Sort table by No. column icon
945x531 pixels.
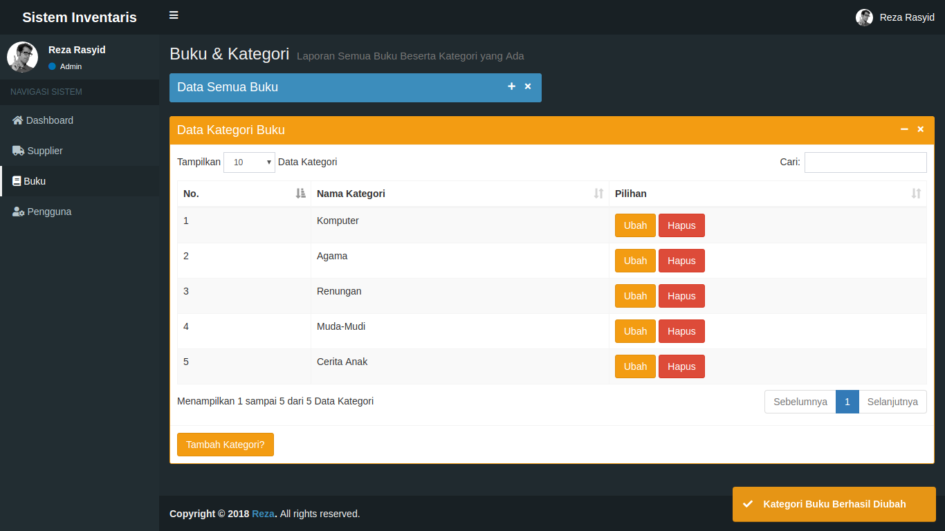click(300, 194)
